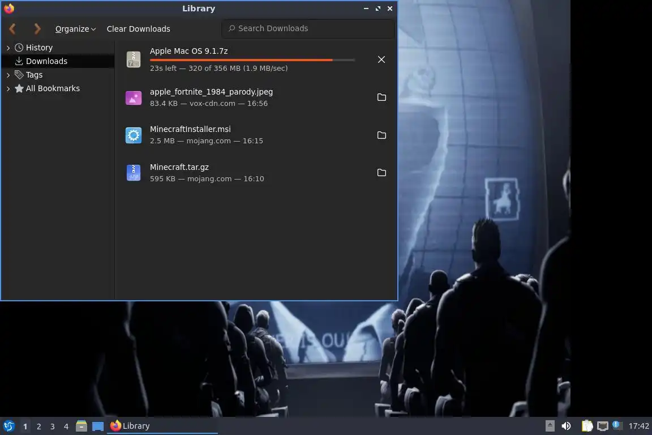
Task: Click the MinecraftInstaller.msi gear icon
Action: (134, 135)
